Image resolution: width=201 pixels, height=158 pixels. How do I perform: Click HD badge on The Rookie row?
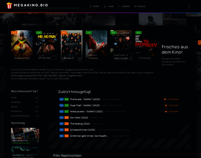62,99
